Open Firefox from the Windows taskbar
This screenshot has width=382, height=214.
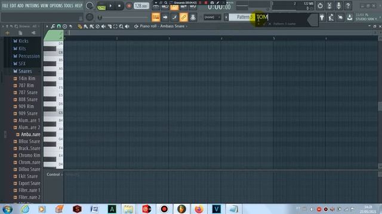[x=199, y=209]
